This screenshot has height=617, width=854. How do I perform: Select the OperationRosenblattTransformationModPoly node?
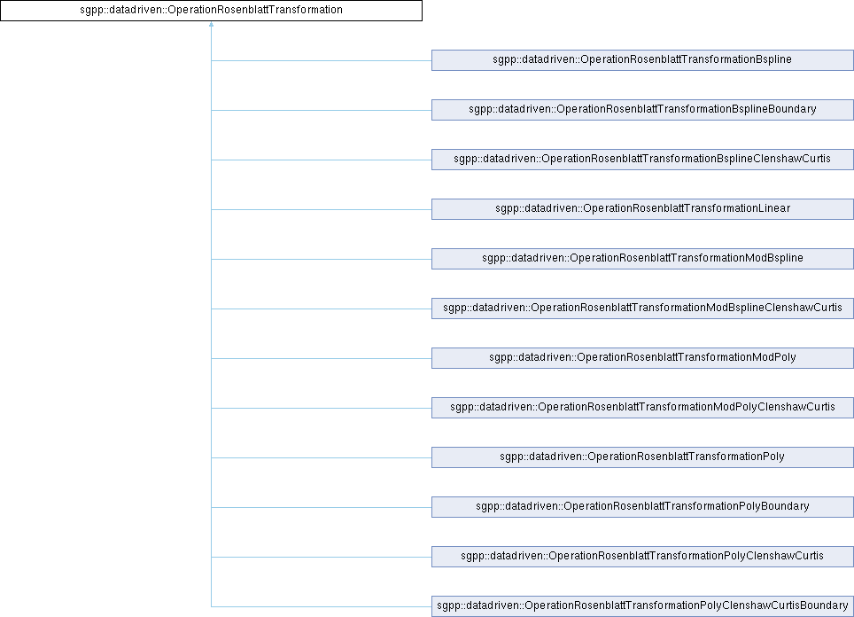642,357
